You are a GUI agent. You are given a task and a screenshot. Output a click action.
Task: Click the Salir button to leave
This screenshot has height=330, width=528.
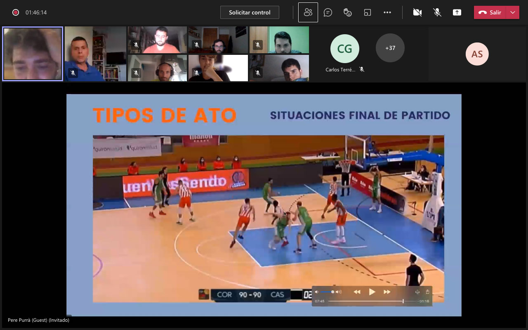490,12
